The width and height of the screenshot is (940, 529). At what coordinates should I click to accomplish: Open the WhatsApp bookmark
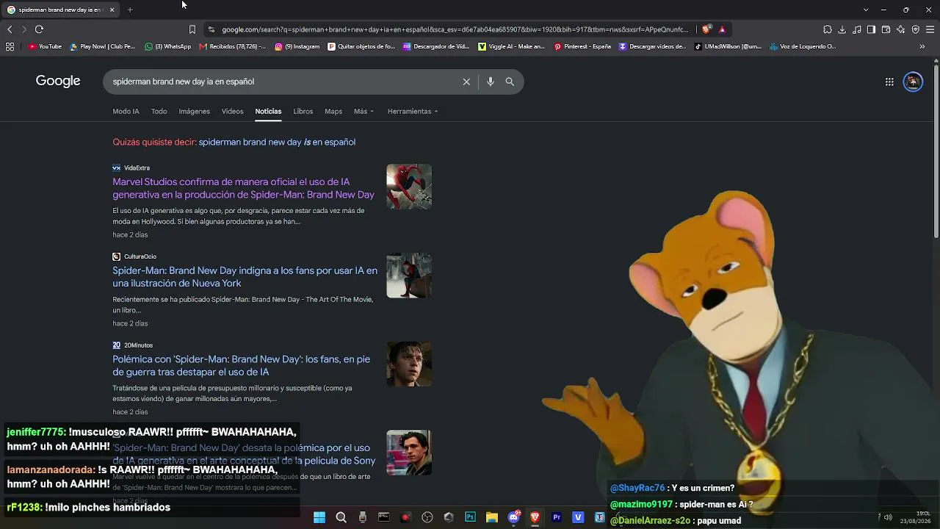(168, 46)
